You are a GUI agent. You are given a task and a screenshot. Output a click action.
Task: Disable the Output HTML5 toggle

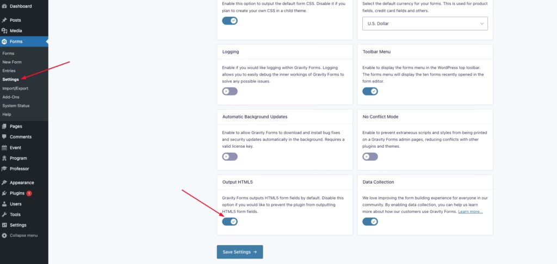(230, 222)
